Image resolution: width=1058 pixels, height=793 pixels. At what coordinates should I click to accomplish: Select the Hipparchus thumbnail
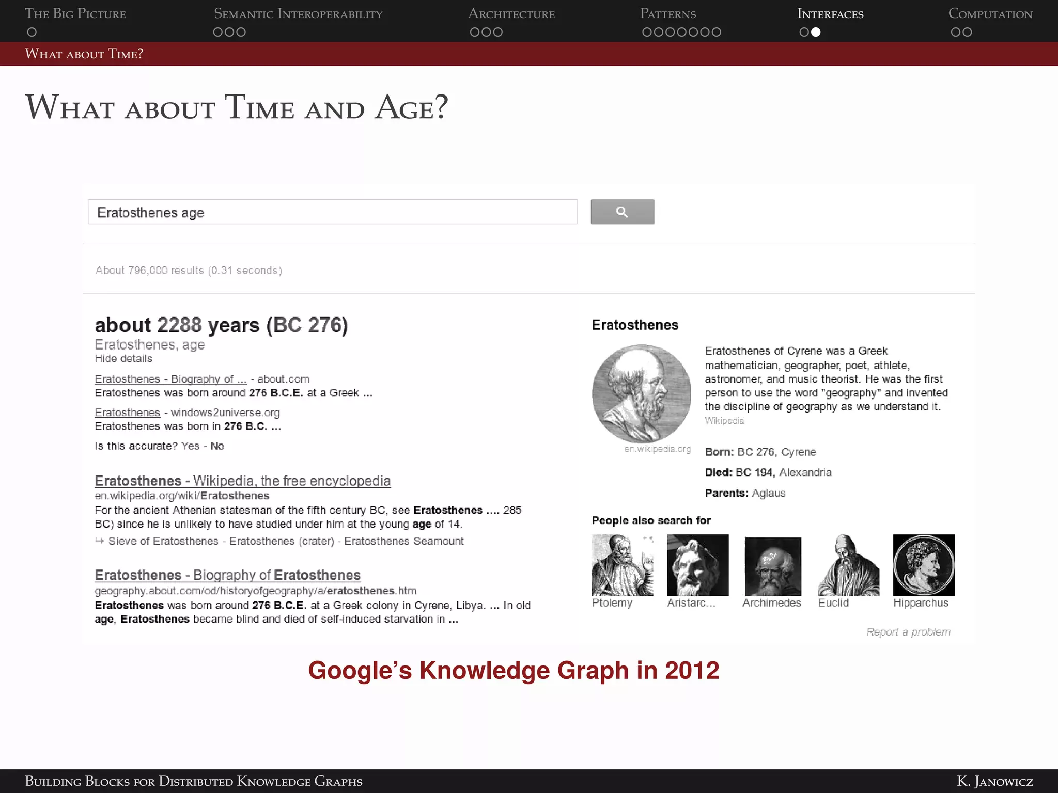coord(924,565)
